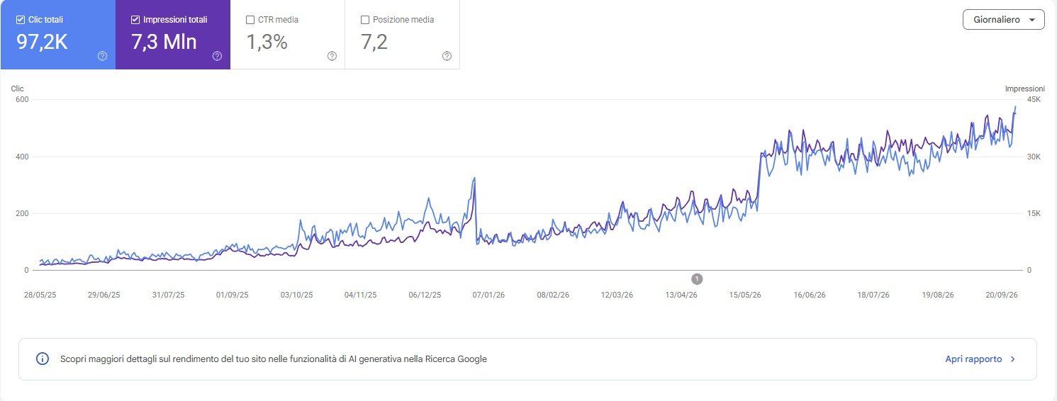The height and width of the screenshot is (401, 1057).
Task: Click the 15/05/26 date axis label
Action: tap(745, 295)
